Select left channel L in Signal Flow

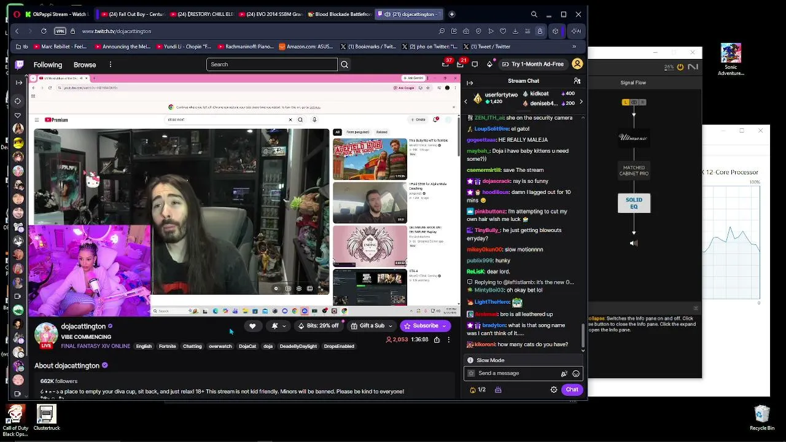point(626,103)
